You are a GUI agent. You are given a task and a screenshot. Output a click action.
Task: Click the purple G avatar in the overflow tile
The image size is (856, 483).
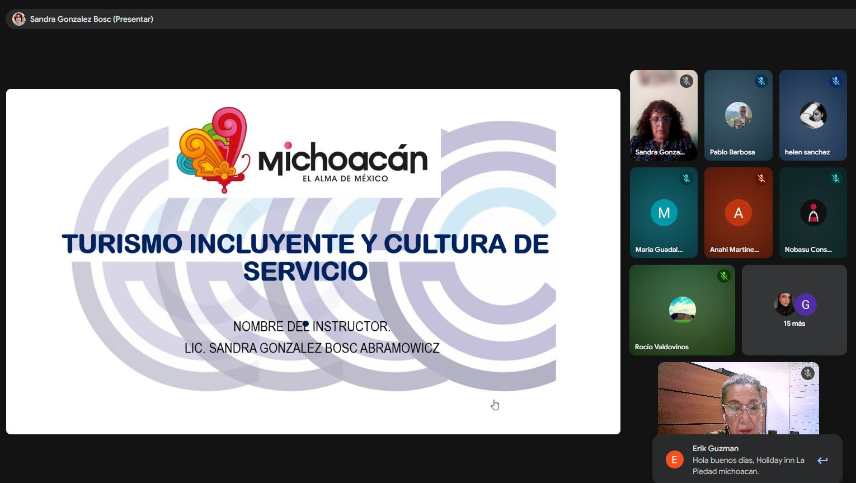click(806, 304)
